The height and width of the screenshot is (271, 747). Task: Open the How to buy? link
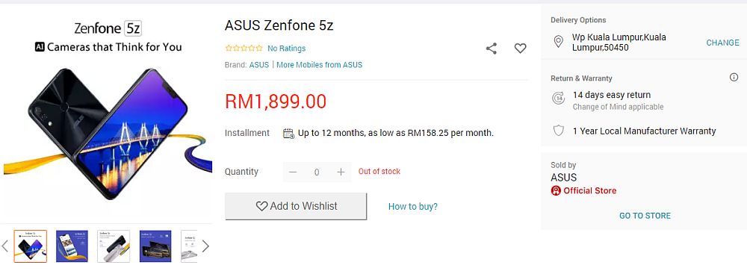(x=413, y=206)
